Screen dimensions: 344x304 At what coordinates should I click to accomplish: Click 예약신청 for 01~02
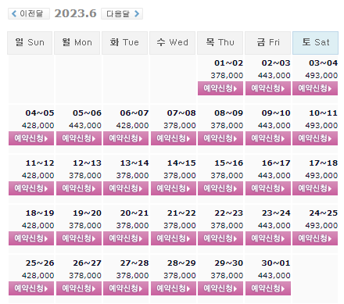click(220, 88)
